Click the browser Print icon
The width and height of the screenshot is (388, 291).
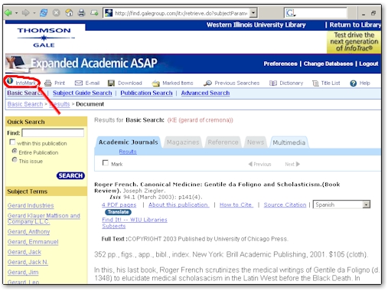81,12
